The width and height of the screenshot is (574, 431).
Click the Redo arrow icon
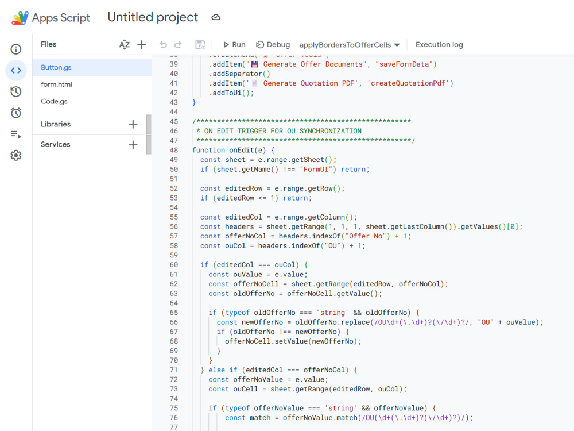(178, 45)
